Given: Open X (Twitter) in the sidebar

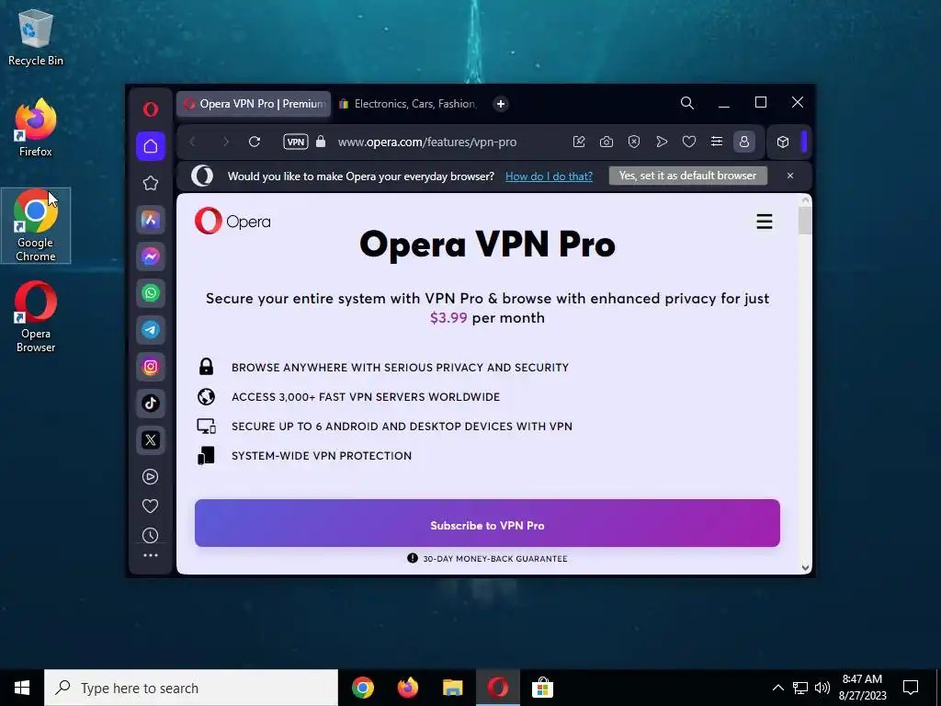Looking at the screenshot, I should tap(151, 439).
